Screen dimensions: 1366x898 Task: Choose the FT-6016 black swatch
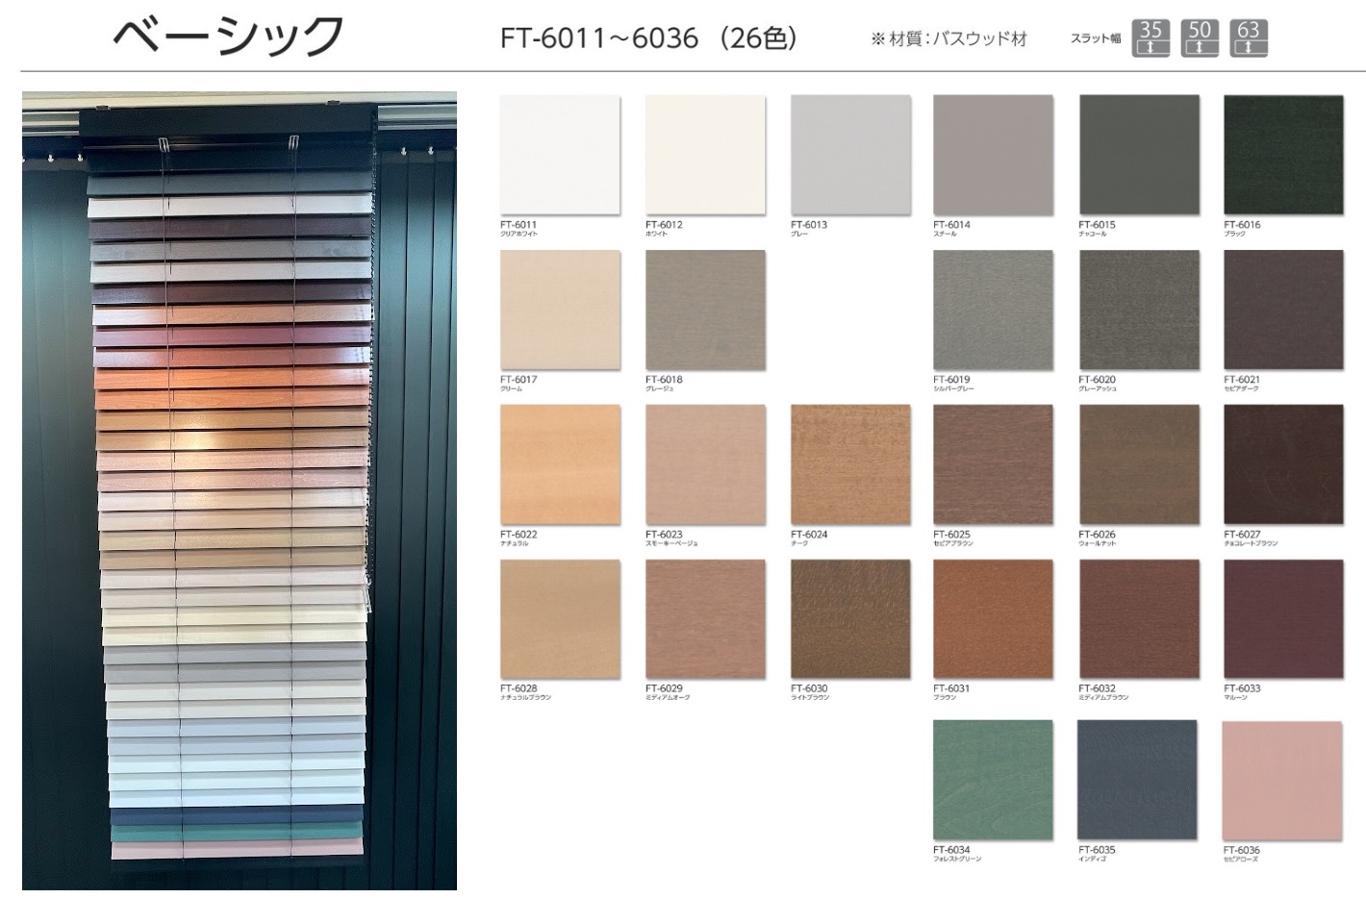pos(1283,155)
